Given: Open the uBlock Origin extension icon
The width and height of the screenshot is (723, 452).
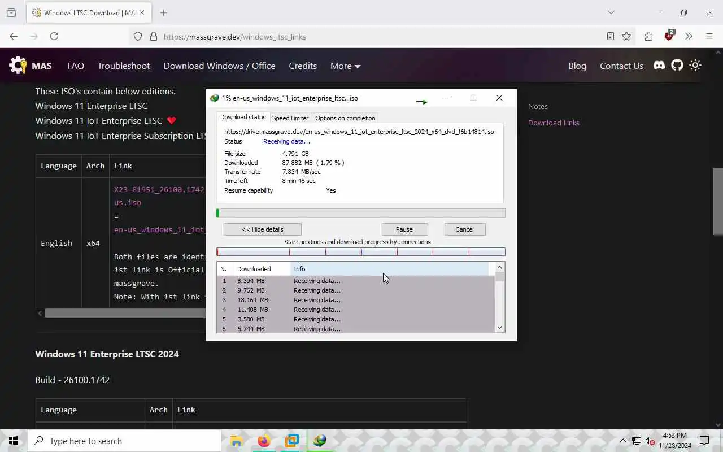Looking at the screenshot, I should coord(669,36).
